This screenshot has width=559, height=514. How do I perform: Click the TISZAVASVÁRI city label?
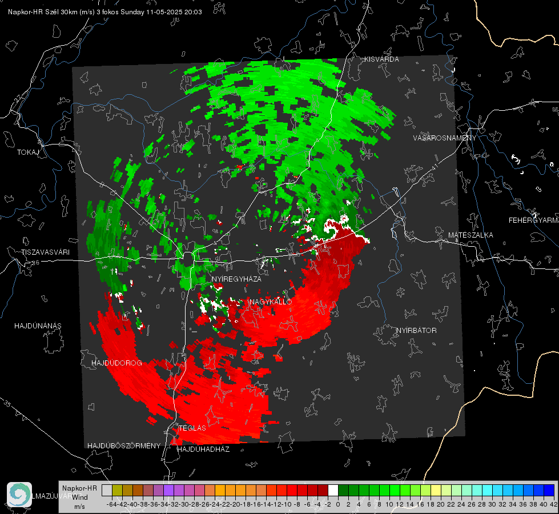pos(45,252)
